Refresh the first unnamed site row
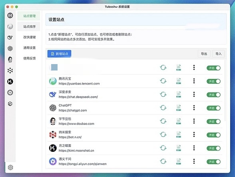The width and height of the screenshot is (235, 177). pyautogui.click(x=163, y=68)
